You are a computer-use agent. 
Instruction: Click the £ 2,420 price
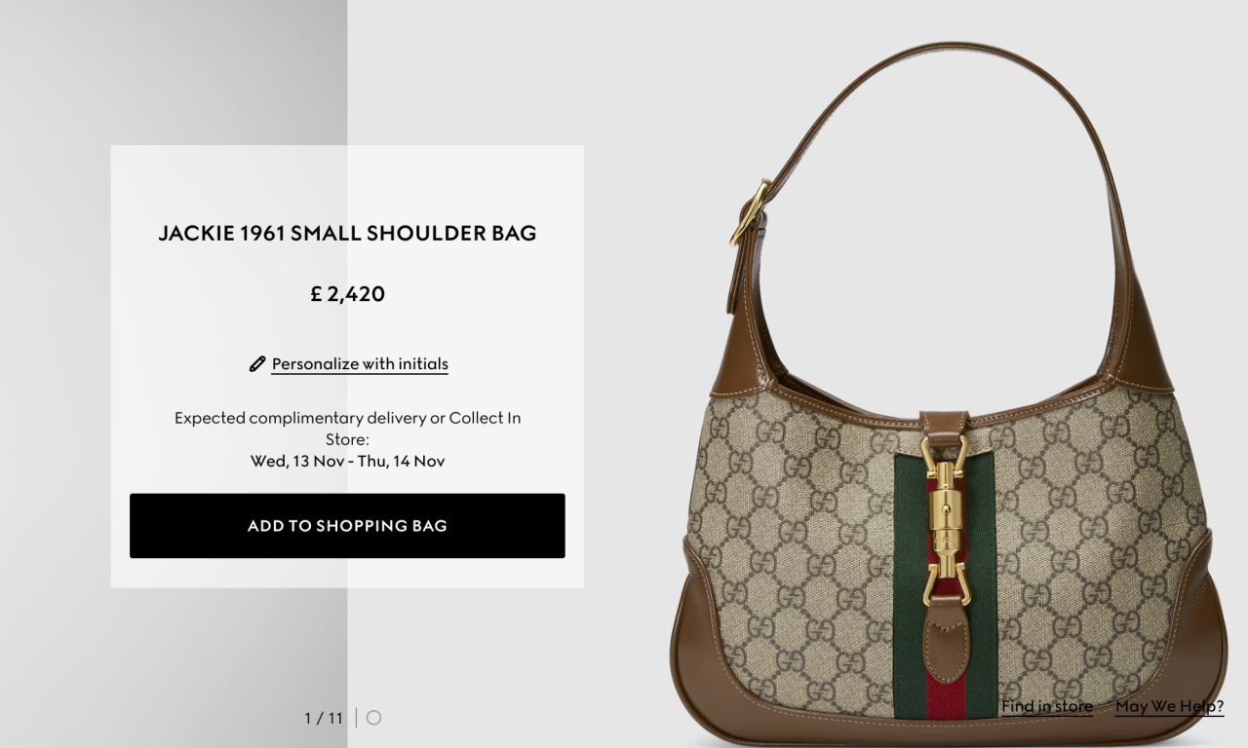pos(347,294)
